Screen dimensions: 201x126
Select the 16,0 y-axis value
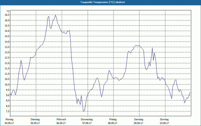7,20
